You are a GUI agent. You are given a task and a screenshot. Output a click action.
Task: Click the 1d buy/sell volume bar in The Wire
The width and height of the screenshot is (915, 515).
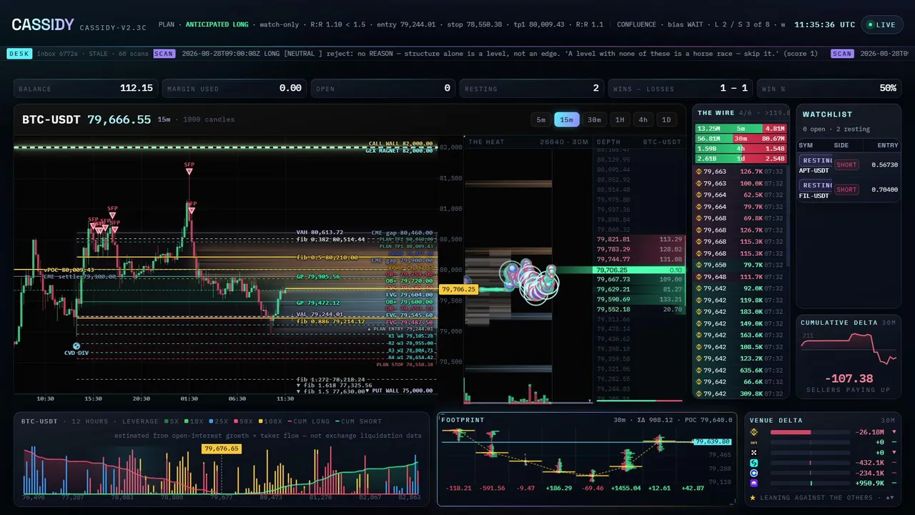(x=741, y=159)
